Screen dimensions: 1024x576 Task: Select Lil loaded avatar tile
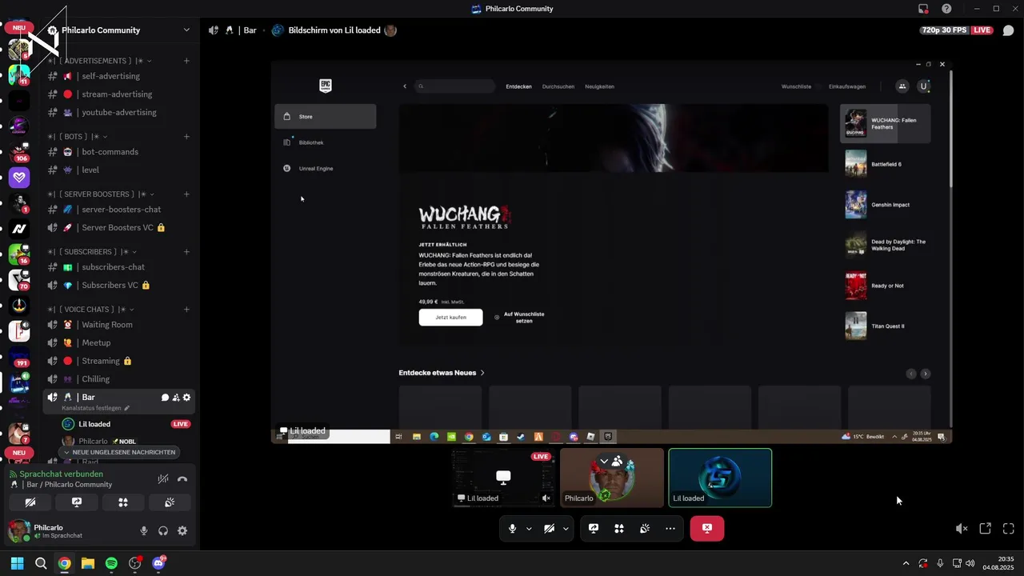point(720,478)
